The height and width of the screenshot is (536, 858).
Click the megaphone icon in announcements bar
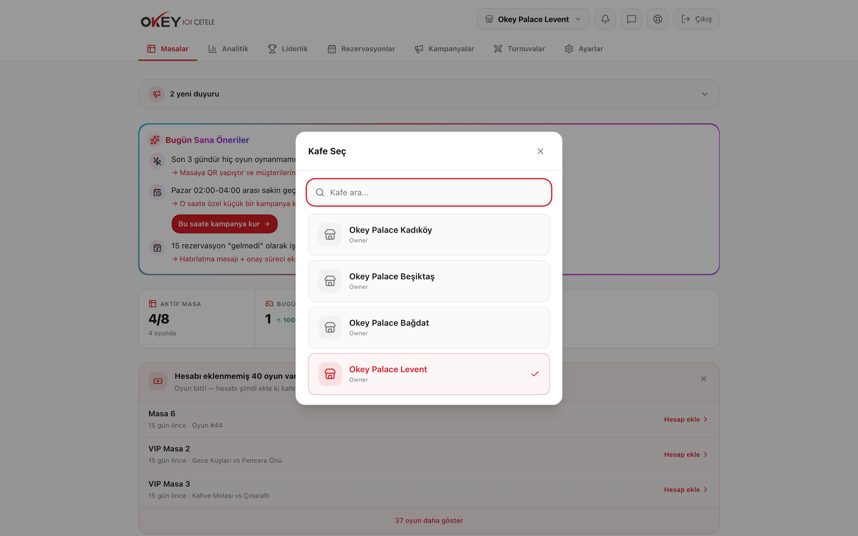pyautogui.click(x=157, y=94)
